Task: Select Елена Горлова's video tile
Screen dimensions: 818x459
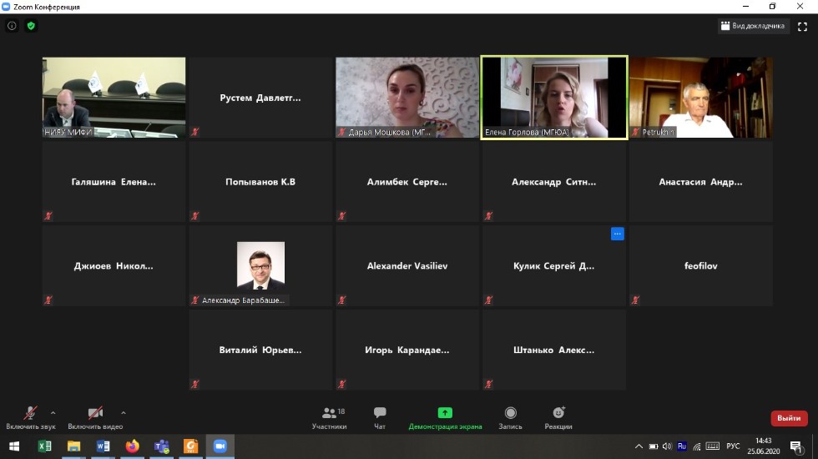Action: 554,97
